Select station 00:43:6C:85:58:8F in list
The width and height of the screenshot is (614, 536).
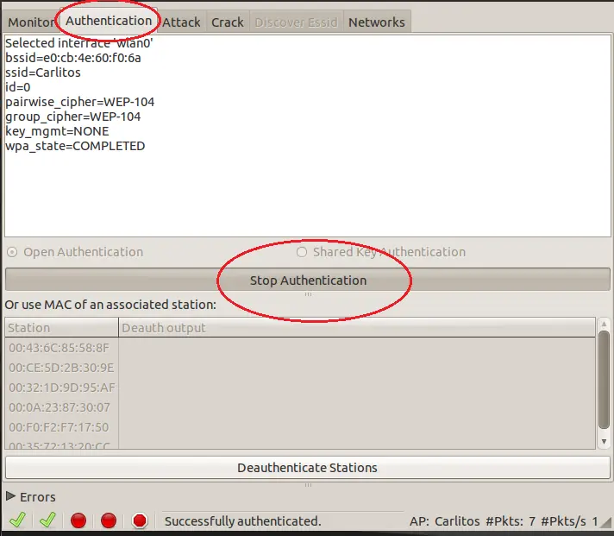pos(61,348)
